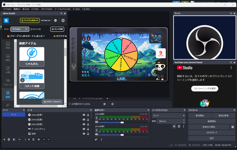This screenshot has height=150, width=237.
Task: Open source filters icon below preview
Action: coord(113,104)
